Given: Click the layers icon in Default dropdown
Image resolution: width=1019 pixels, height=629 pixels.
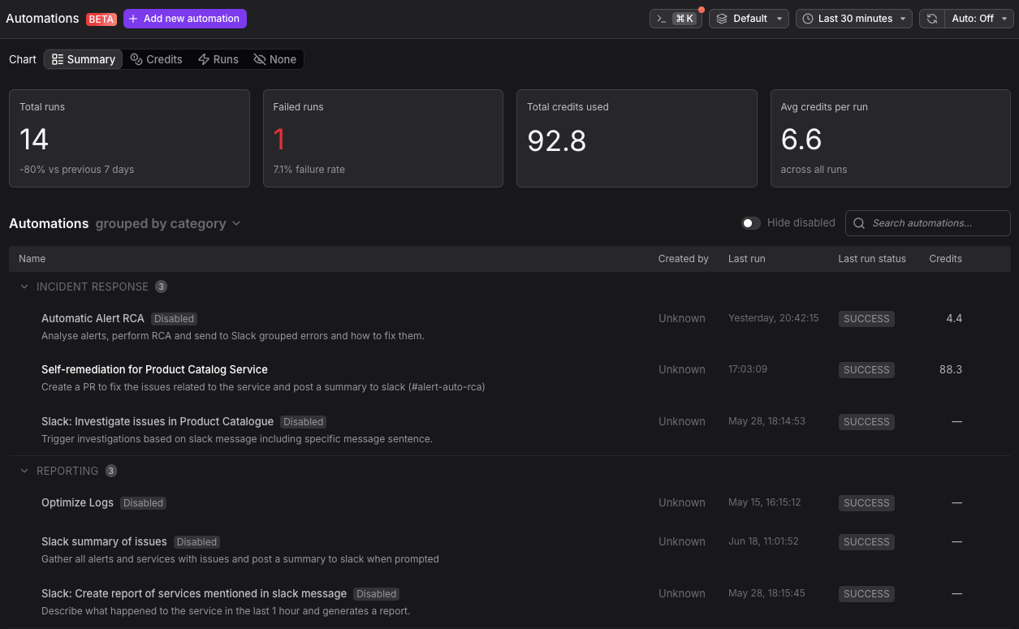Looking at the screenshot, I should pos(722,19).
